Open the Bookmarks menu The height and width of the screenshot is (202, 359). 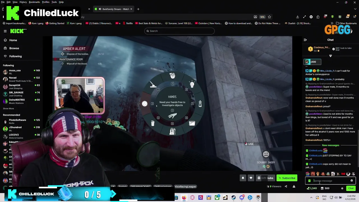34,2
